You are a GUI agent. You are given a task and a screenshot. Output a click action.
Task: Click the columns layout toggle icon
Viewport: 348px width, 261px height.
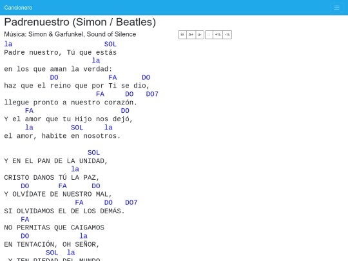182,35
